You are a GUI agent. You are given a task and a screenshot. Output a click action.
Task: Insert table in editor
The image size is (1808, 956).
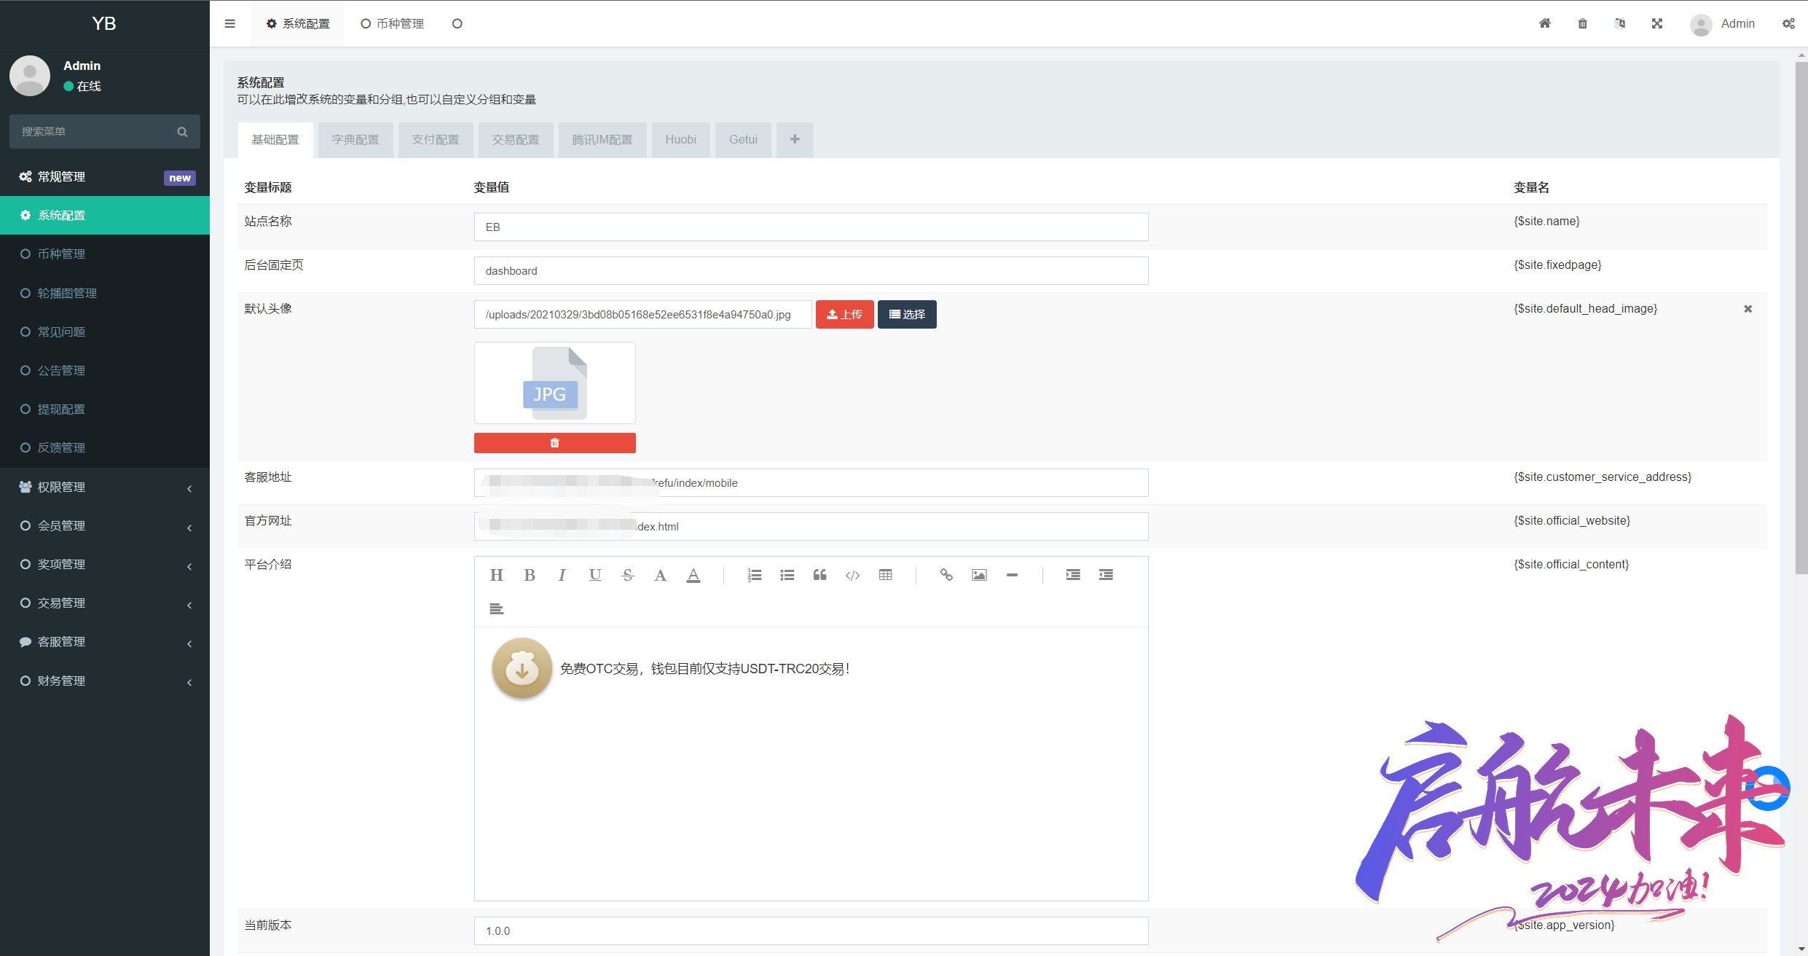pos(885,575)
